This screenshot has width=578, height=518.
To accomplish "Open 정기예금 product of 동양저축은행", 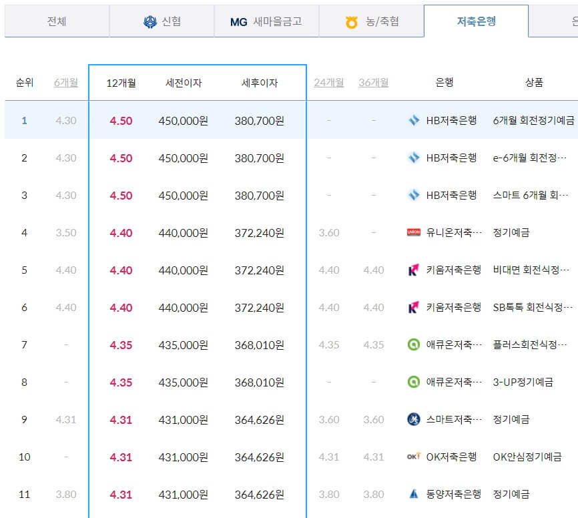I will (511, 494).
